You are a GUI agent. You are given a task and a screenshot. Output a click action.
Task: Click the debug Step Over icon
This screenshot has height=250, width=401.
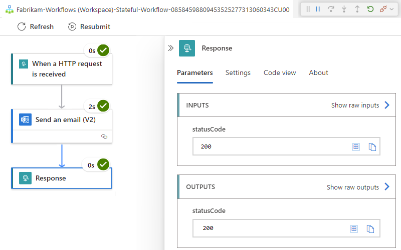pyautogui.click(x=331, y=9)
